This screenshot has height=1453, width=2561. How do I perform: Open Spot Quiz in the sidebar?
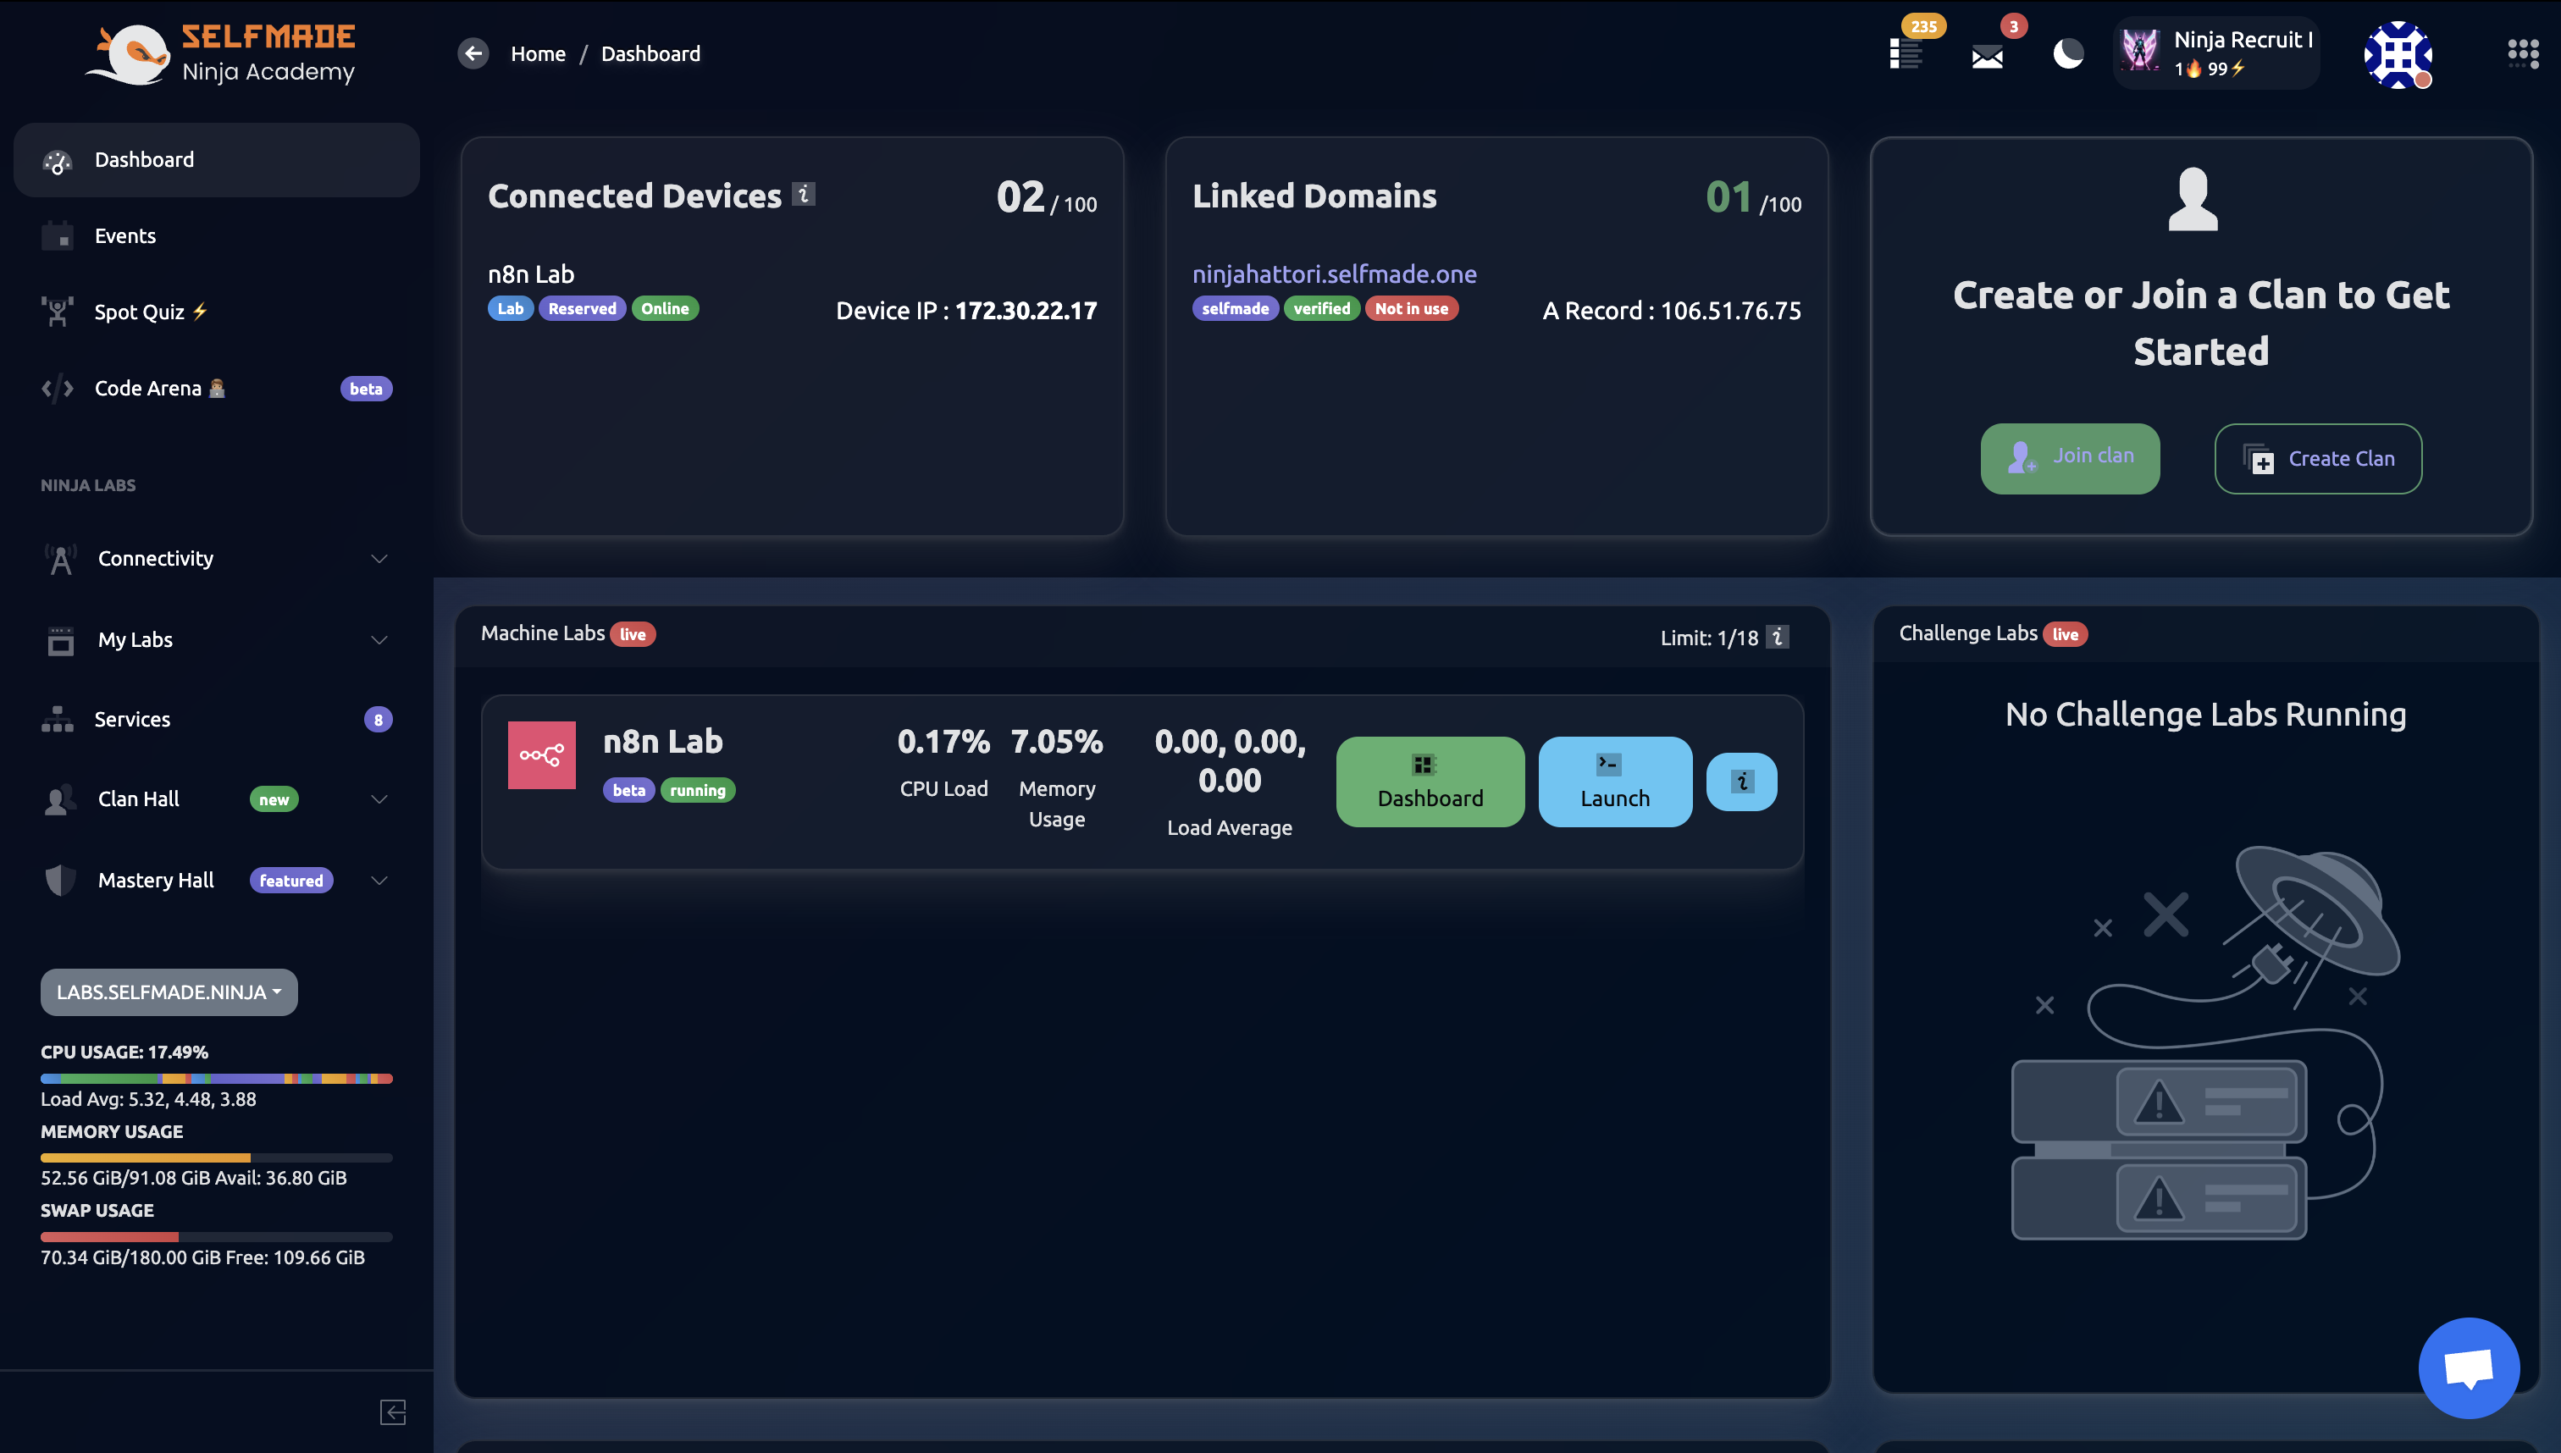(217, 312)
